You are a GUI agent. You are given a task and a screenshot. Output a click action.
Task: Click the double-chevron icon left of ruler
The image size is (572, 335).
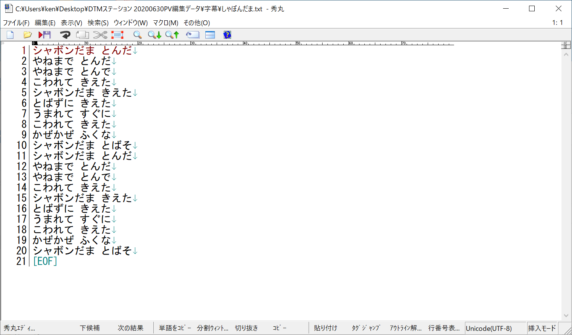[x=3, y=43]
